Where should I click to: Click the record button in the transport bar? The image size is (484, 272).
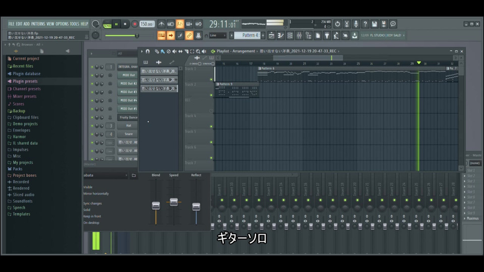(135, 24)
